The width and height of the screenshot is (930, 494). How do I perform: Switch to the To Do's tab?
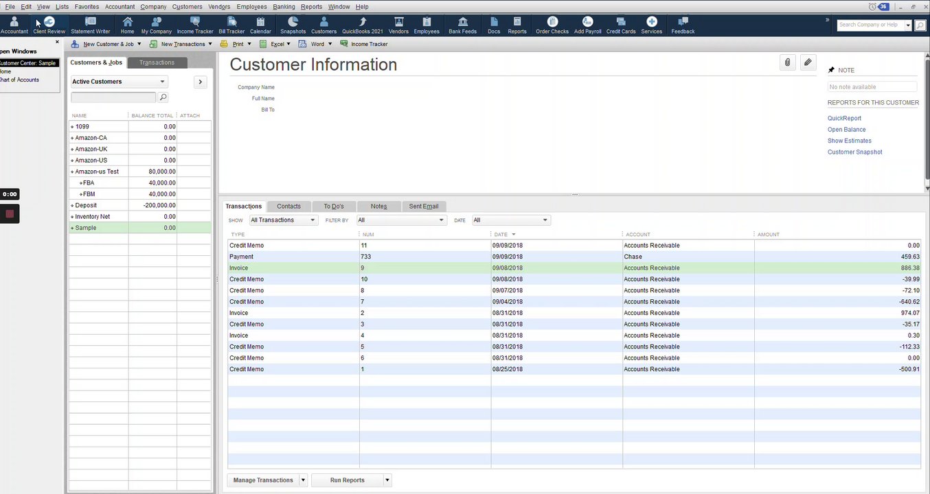(x=334, y=207)
